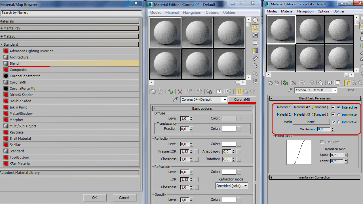Screen dimensions: 363x204
Task: Expand the mental ray group in Material Browser
Action: [2, 28]
